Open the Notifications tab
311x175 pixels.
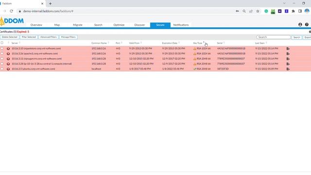pos(181,25)
